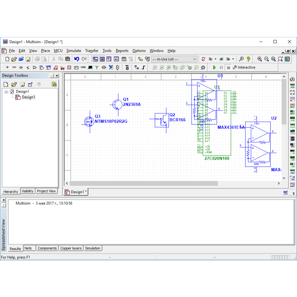
Task: Click the Zoom in magnifier icon
Action: pyautogui.click(x=260, y=59)
